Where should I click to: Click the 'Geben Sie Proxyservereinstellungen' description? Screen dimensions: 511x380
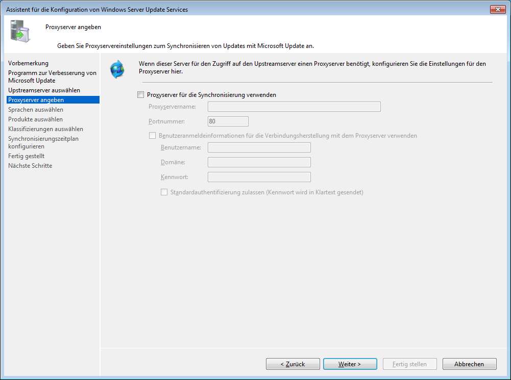coord(185,46)
